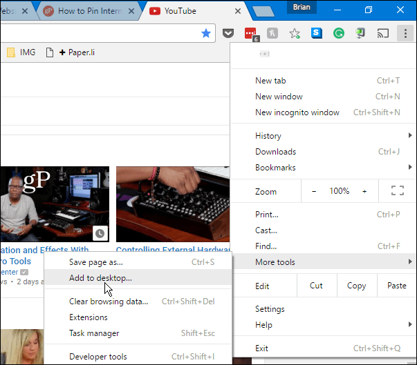The width and height of the screenshot is (417, 365).
Task: Close the How to Pin Intern tab
Action: 131,11
